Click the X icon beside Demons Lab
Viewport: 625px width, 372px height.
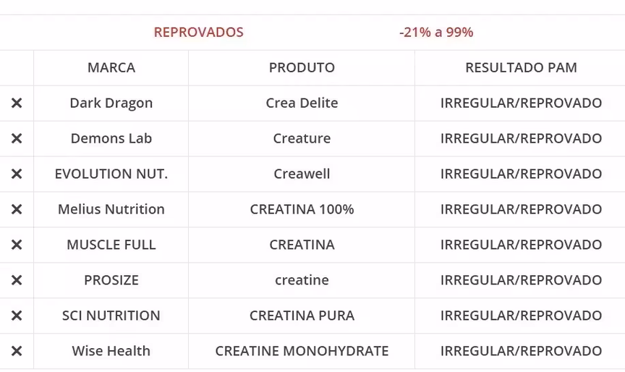(17, 139)
